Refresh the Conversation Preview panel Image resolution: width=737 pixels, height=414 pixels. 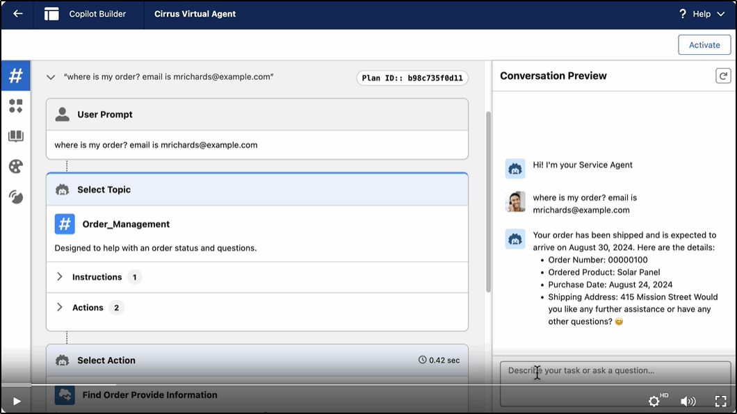tap(723, 76)
